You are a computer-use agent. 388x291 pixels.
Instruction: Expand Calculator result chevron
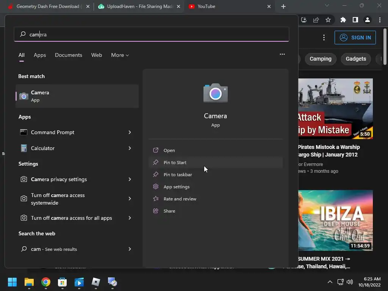[x=130, y=148]
